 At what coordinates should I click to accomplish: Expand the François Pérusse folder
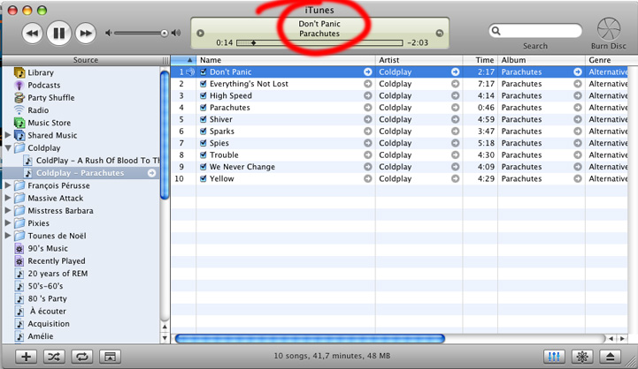[8, 185]
